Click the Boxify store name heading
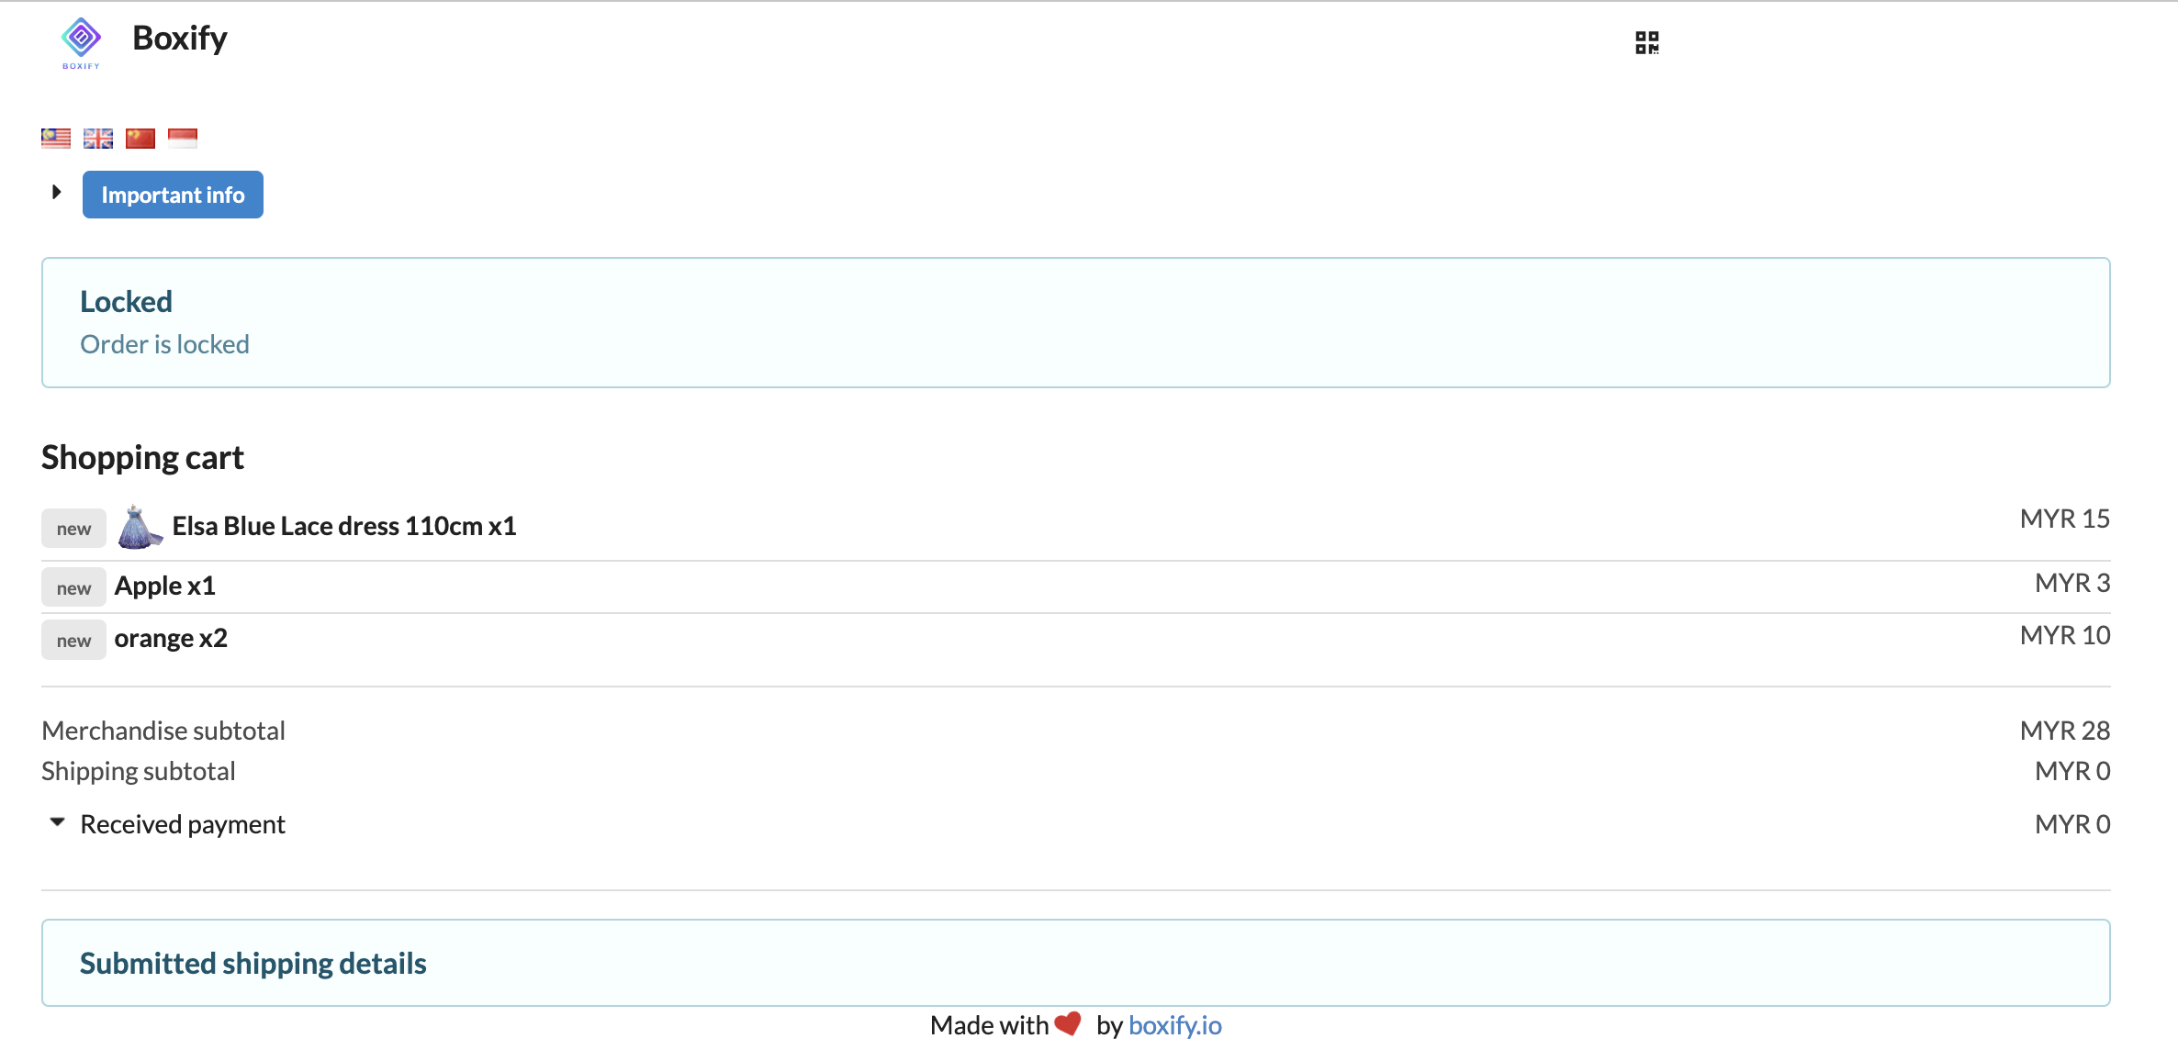Screen dimensions: 2178x1061 [180, 39]
